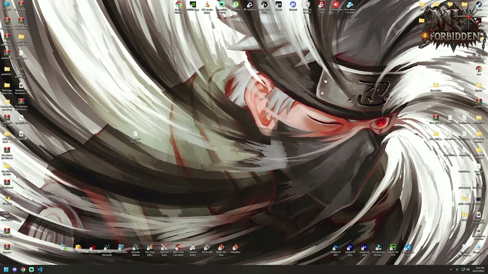Image resolution: width=488 pixels, height=274 pixels.
Task: Launch the Crimson Editor shortcut
Action: click(x=193, y=250)
